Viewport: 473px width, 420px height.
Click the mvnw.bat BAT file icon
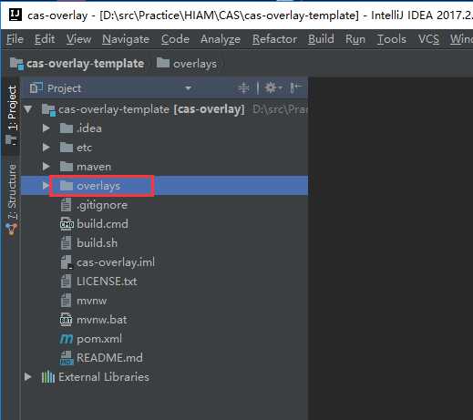tap(66, 320)
